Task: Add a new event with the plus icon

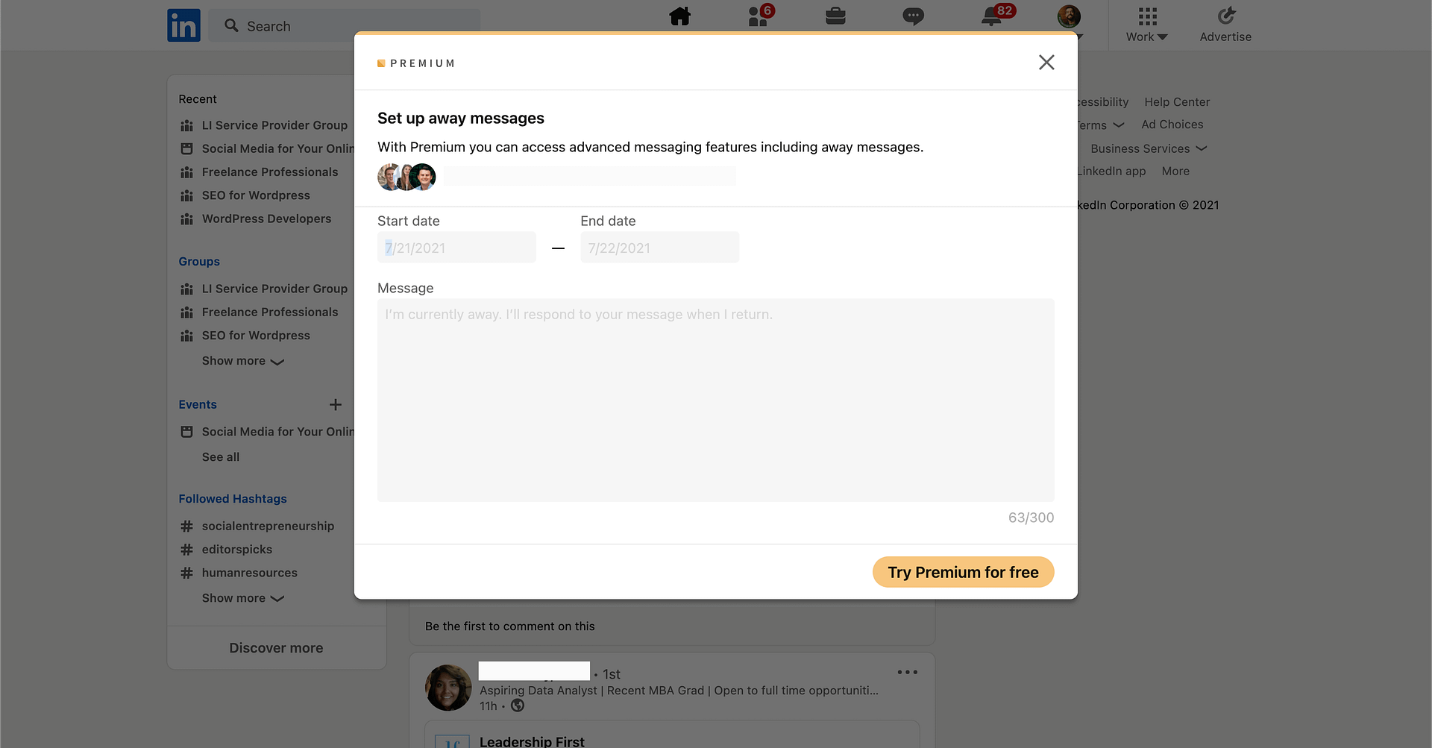Action: tap(336, 404)
